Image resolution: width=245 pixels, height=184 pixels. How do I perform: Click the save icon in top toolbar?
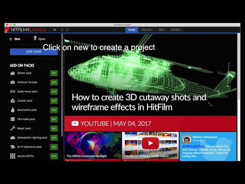tap(55, 30)
